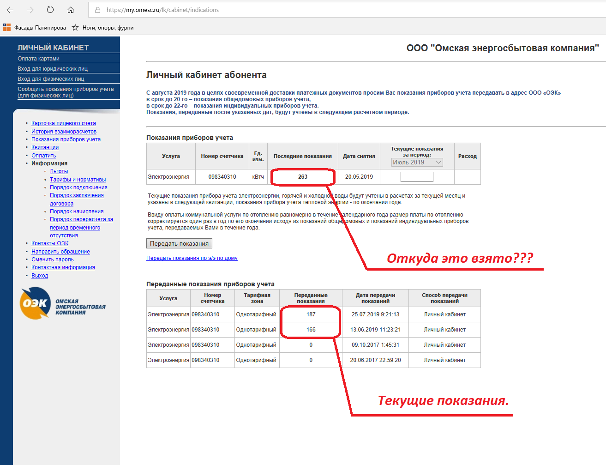Click the date 13.06.2019 11:23:21
This screenshot has width=606, height=465.
376,330
